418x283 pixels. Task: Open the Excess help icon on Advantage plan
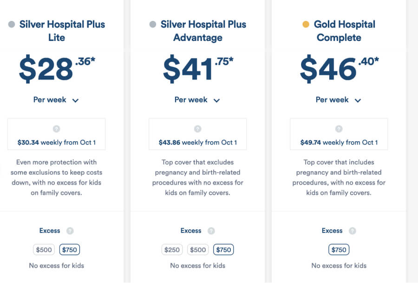[211, 230]
